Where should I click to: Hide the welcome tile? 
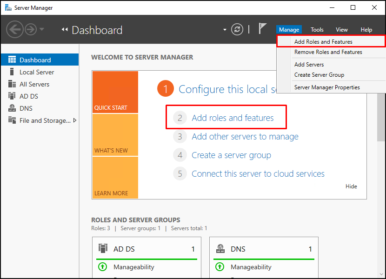351,186
